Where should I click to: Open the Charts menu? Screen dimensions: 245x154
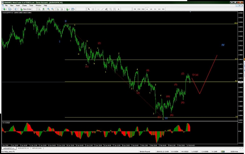coord(24,5)
